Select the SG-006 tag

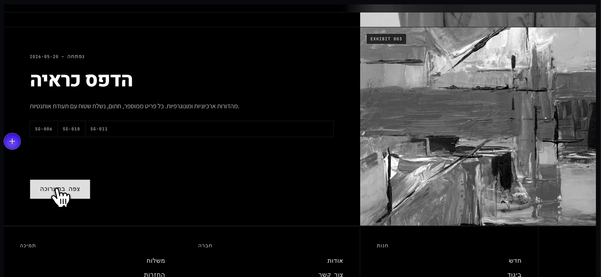[x=44, y=129]
